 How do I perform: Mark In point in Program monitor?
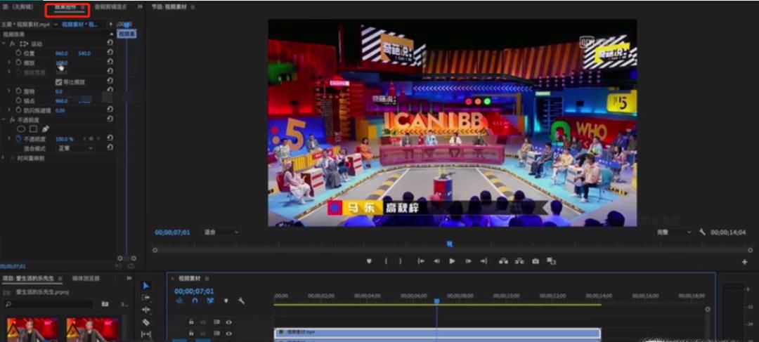[386, 261]
